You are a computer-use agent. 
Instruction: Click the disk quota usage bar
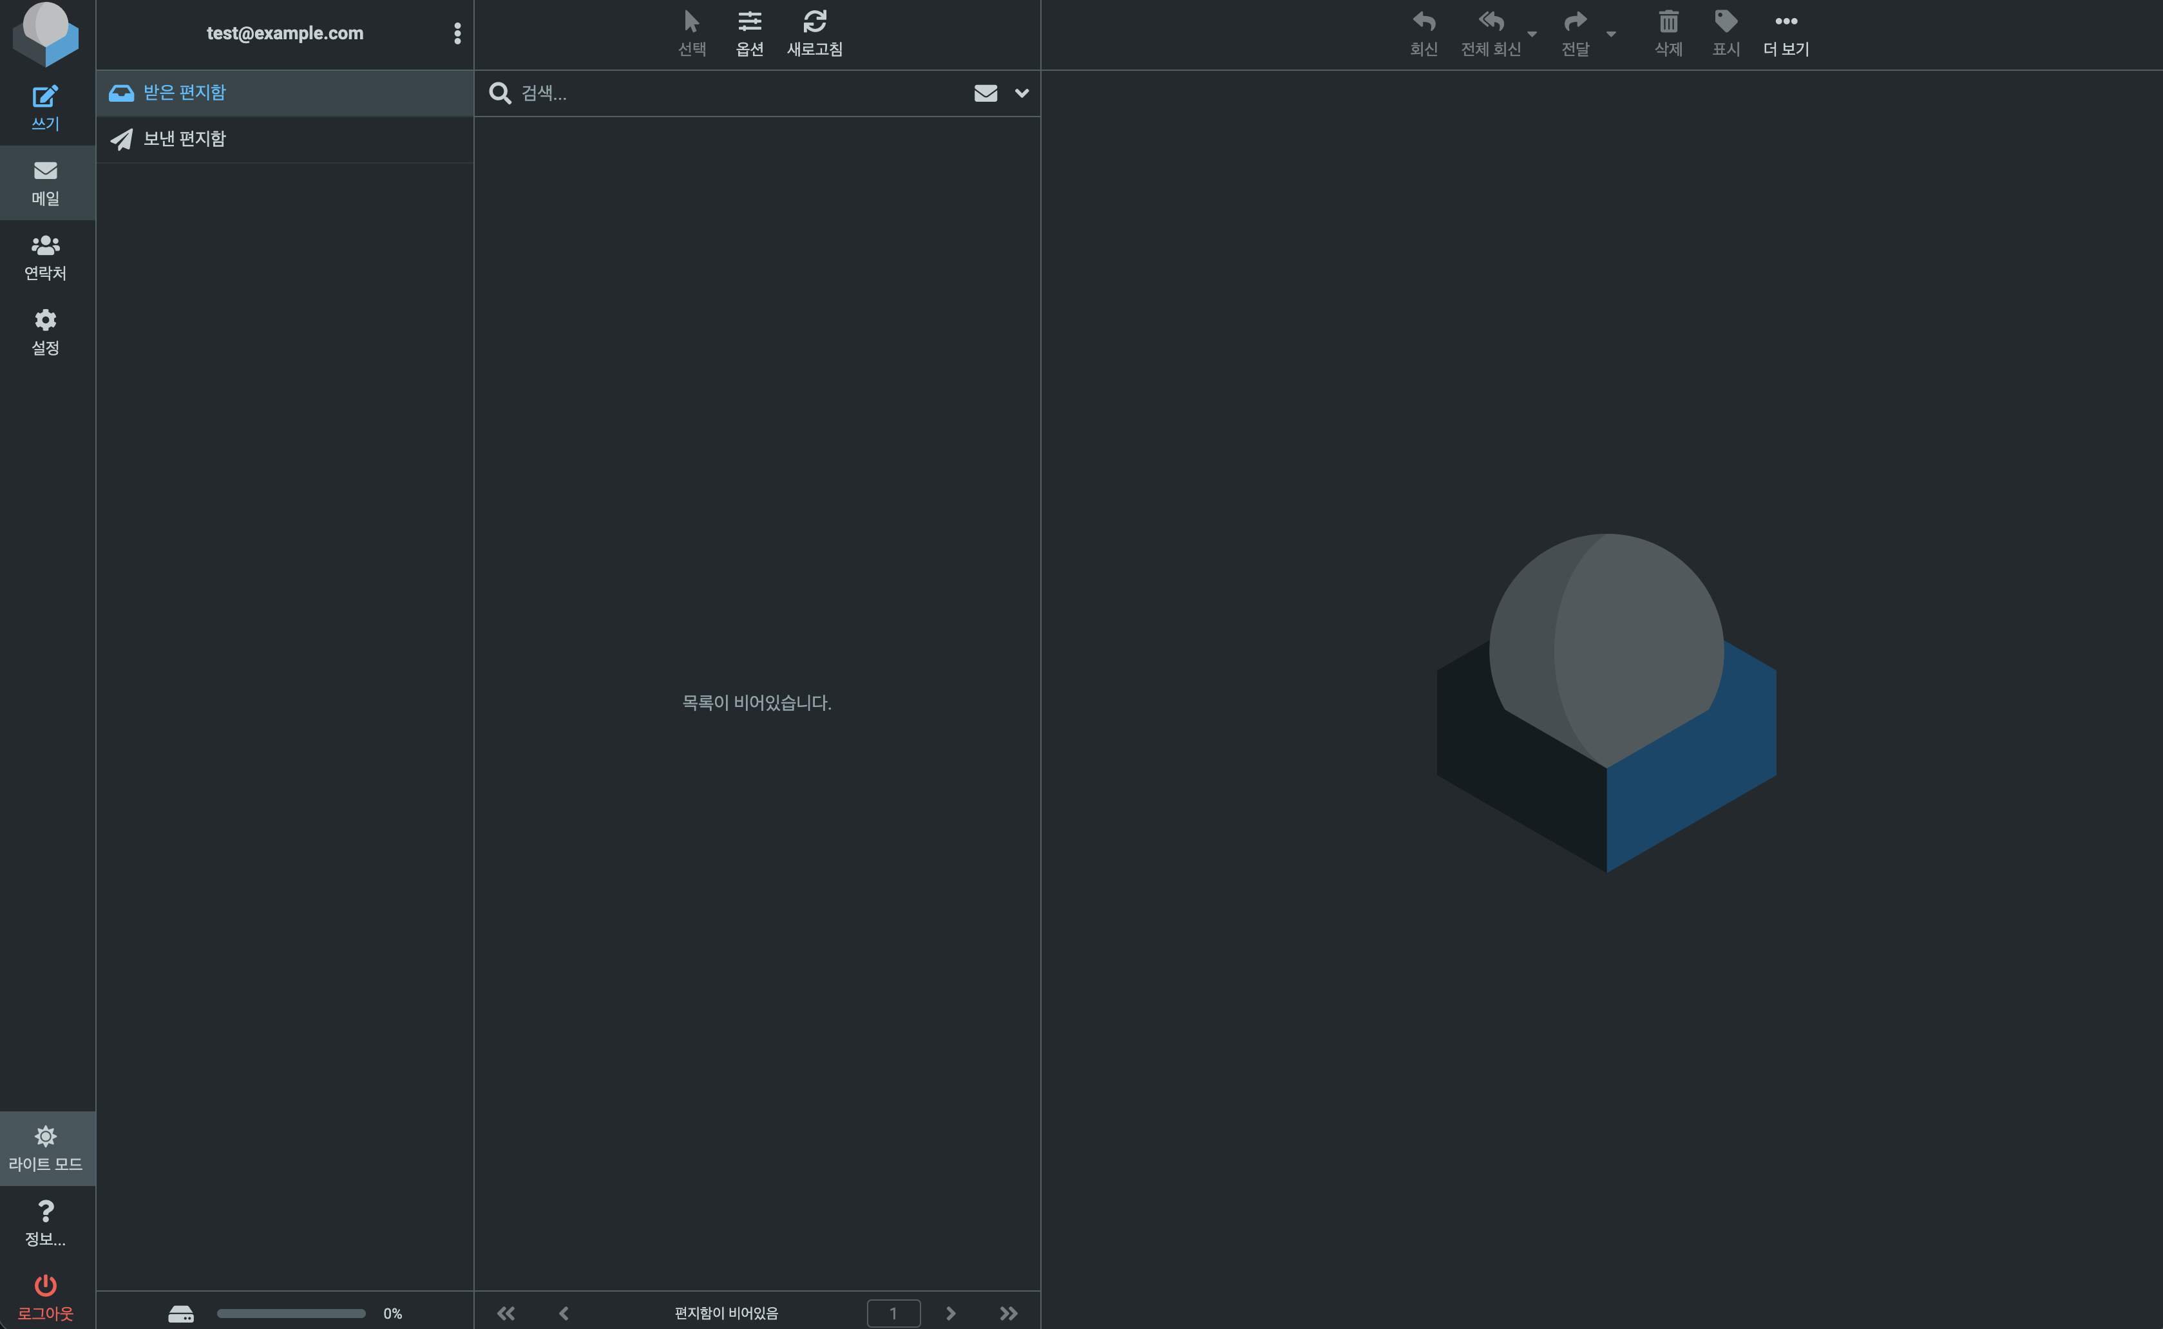pos(290,1312)
